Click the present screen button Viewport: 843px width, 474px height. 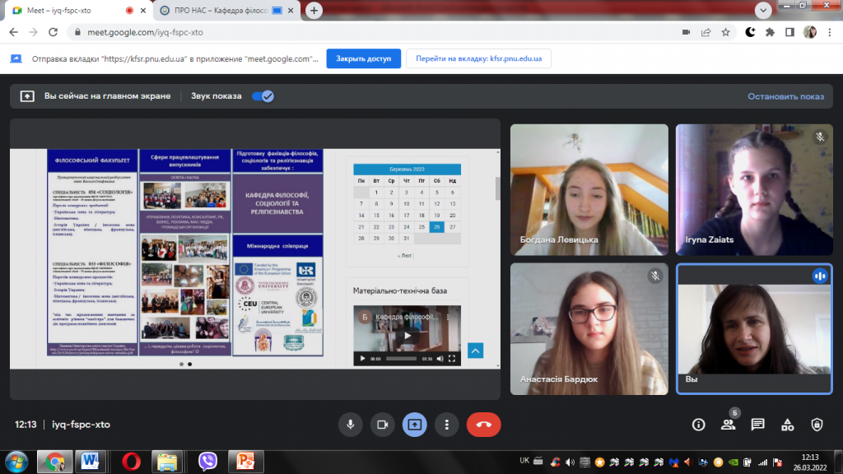415,425
